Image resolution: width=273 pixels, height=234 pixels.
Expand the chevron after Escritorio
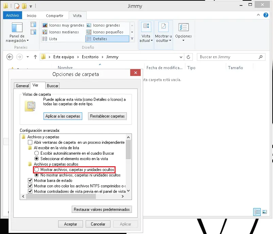[x=103, y=57]
